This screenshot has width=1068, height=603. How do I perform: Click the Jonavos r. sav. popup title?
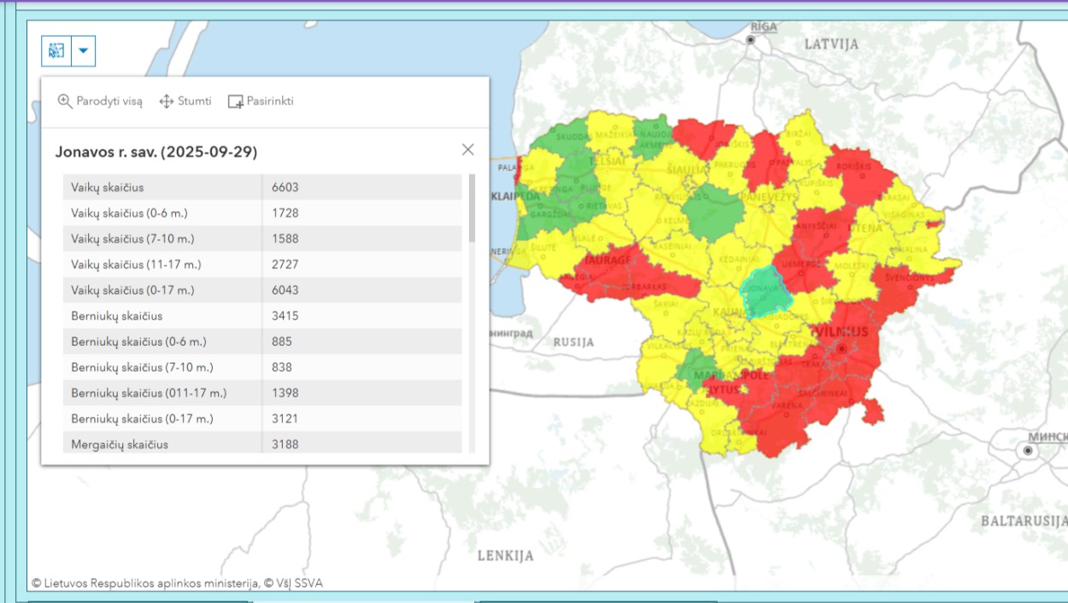pyautogui.click(x=156, y=152)
